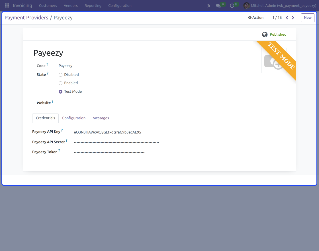Go to next record arrow
This screenshot has height=251, width=319.
[x=293, y=18]
